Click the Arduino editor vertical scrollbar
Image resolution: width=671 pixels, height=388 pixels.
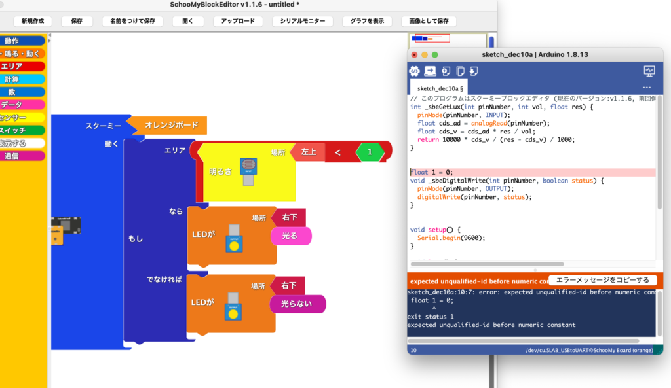coord(660,152)
